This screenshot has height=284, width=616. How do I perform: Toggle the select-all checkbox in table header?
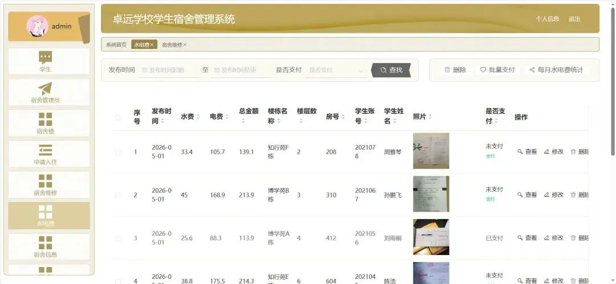[118, 117]
